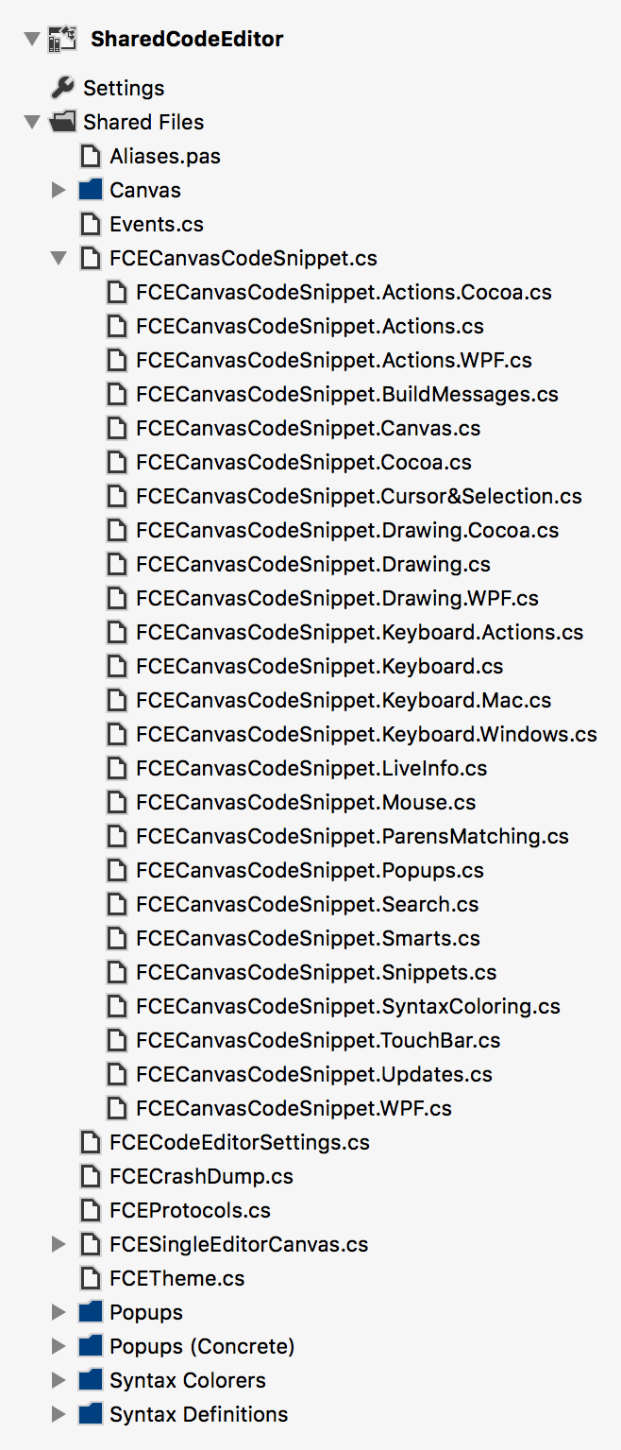Click the Aliases.pas file icon

click(91, 156)
